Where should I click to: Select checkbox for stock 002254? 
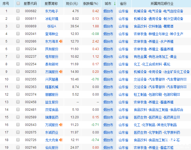click(18, 64)
